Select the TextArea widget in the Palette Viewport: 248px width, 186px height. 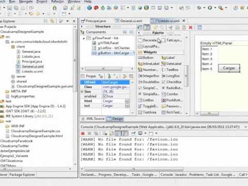147,112
